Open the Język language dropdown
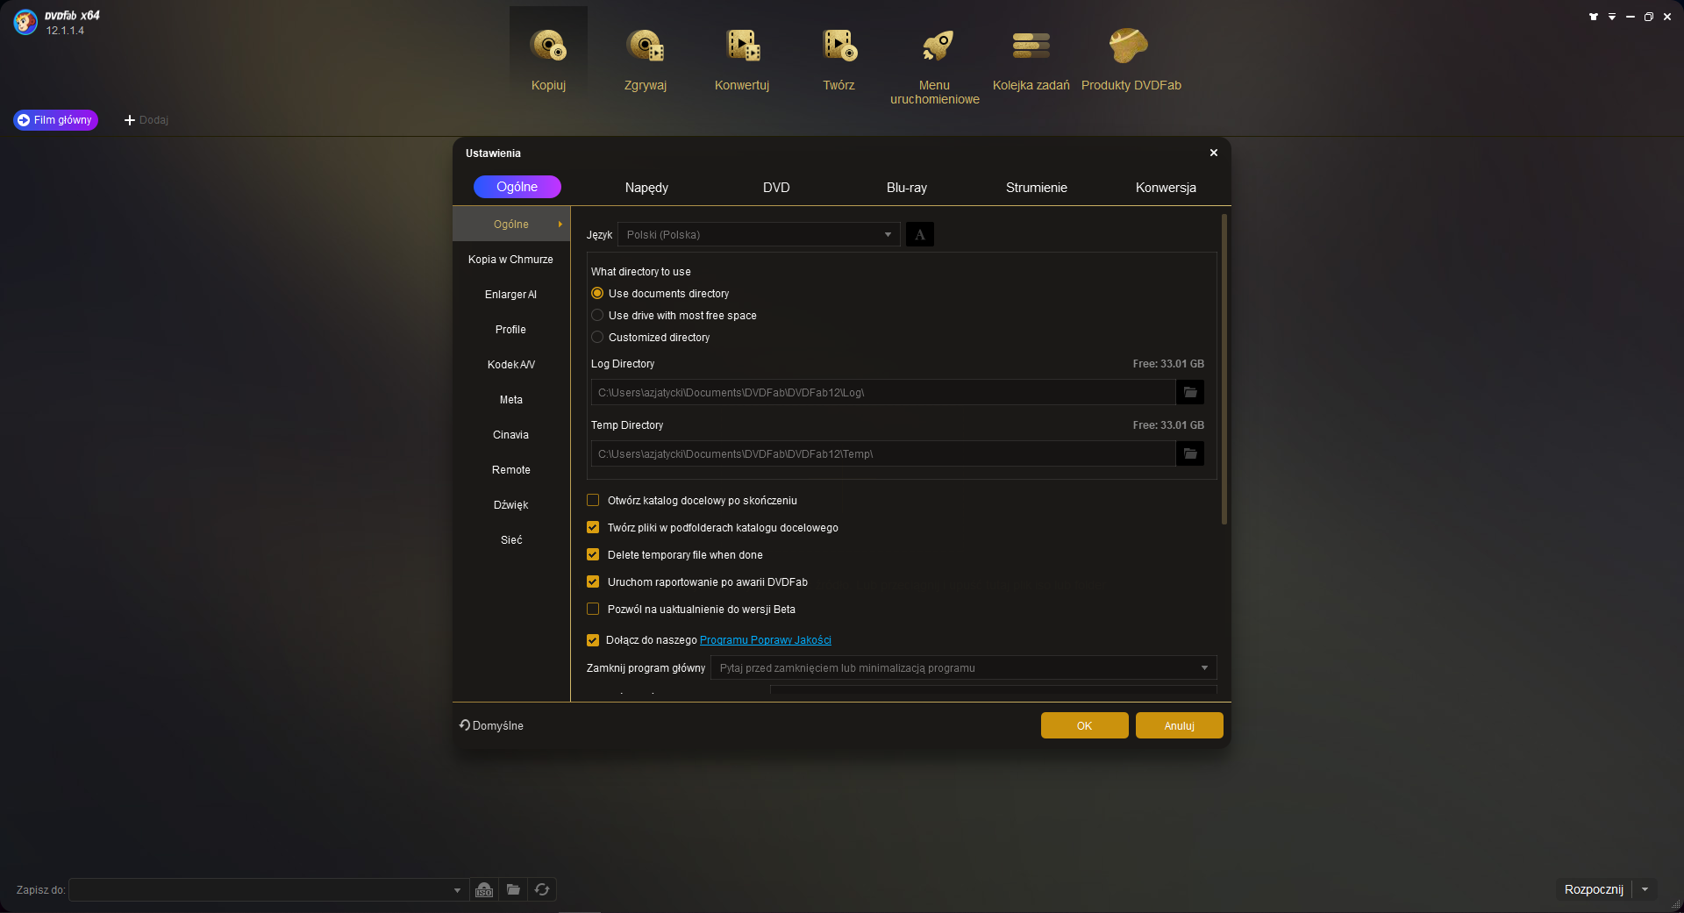Screen dimensions: 1684x913 (x=759, y=235)
